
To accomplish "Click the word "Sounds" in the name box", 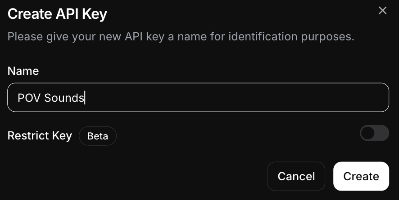I will coord(64,98).
